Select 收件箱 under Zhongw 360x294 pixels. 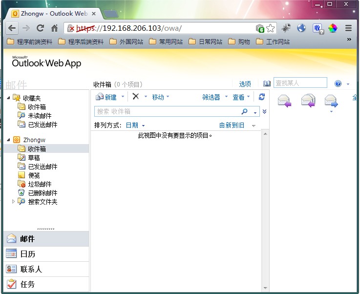click(x=46, y=149)
